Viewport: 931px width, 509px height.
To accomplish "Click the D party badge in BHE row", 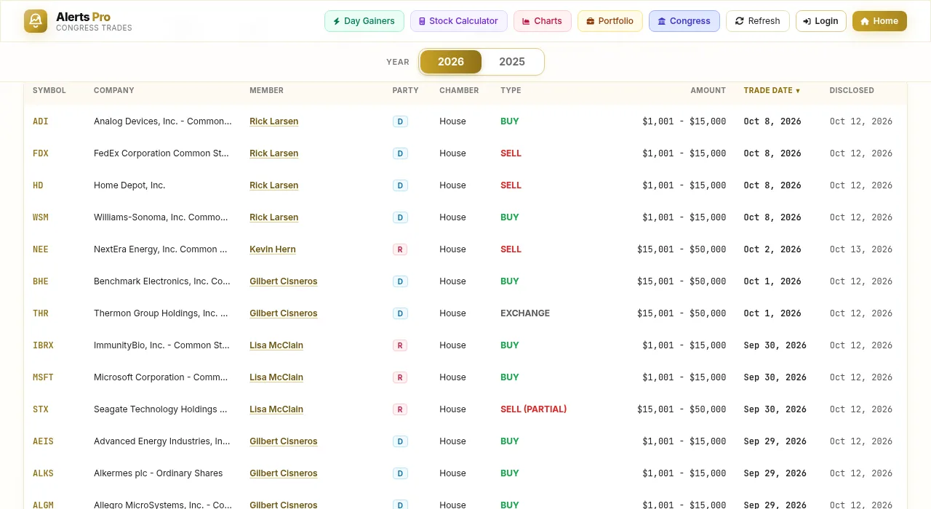I will click(400, 281).
